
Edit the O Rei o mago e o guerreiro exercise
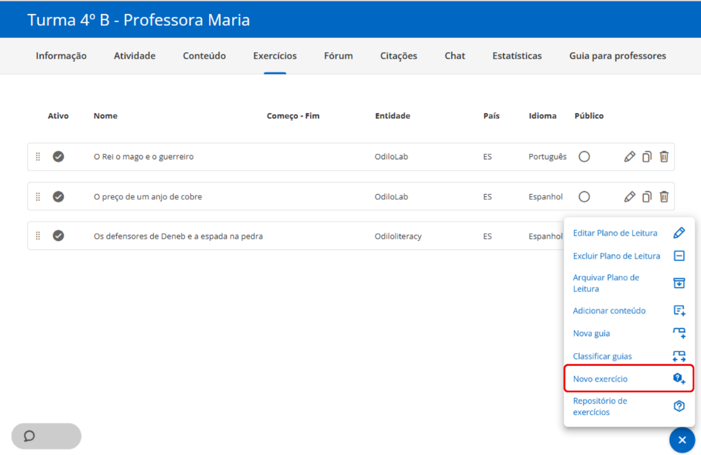pos(629,157)
